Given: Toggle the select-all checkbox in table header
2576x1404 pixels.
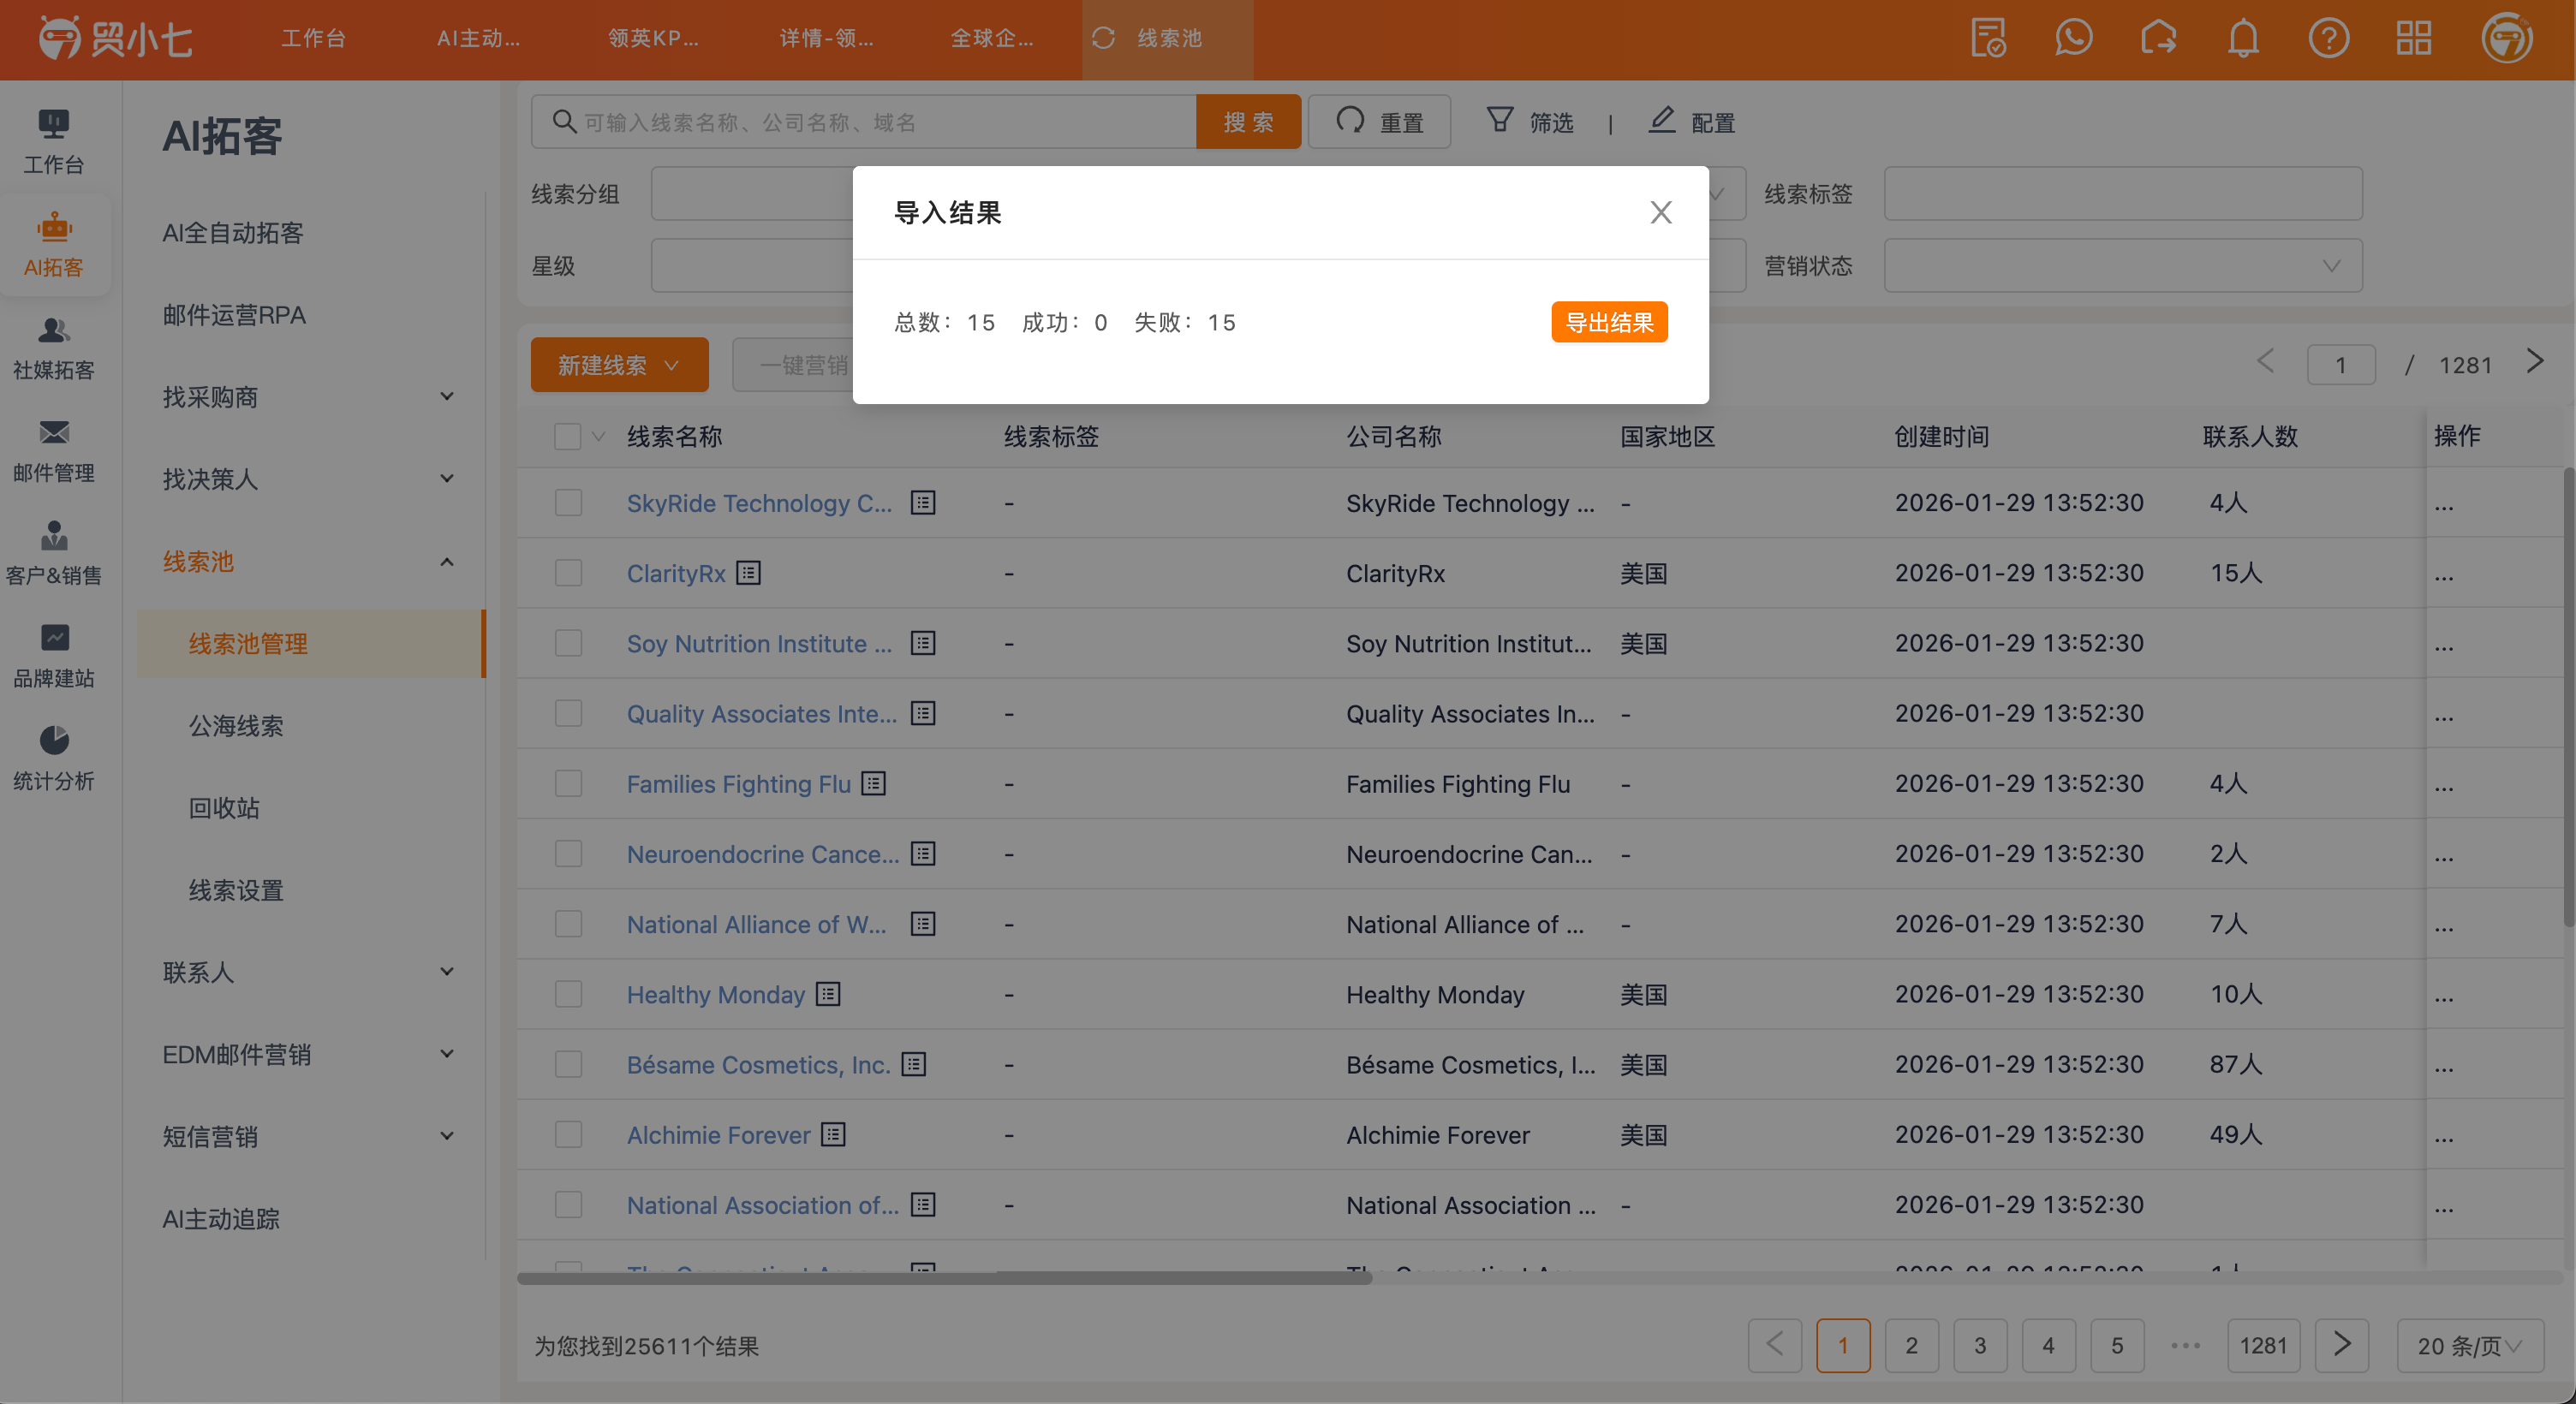Looking at the screenshot, I should (x=567, y=436).
